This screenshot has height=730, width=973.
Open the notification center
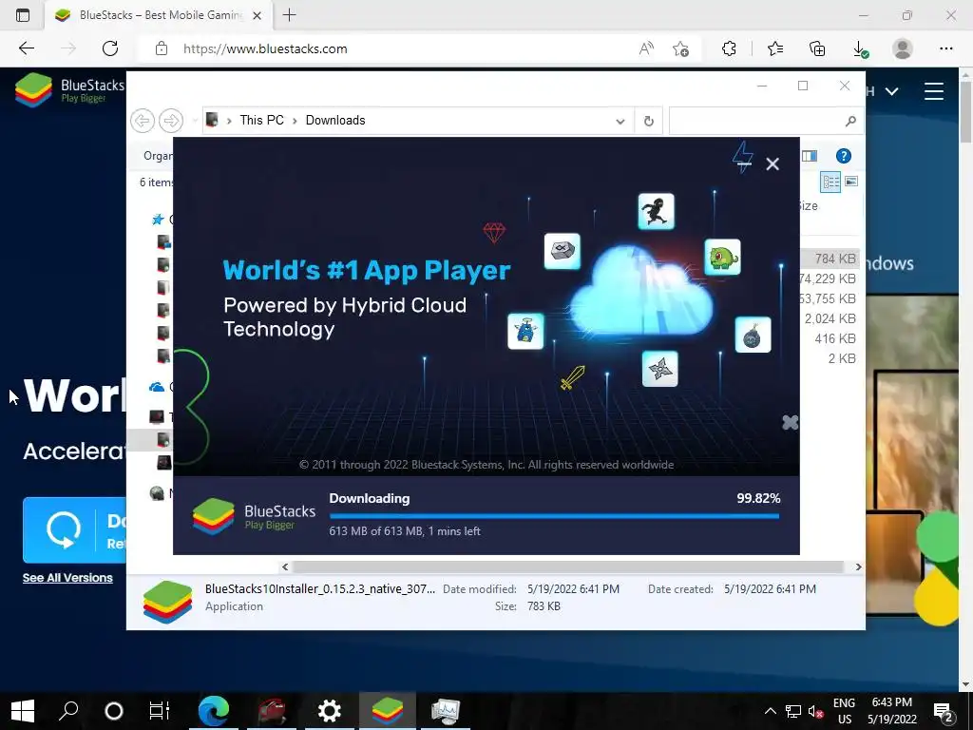pyautogui.click(x=944, y=713)
